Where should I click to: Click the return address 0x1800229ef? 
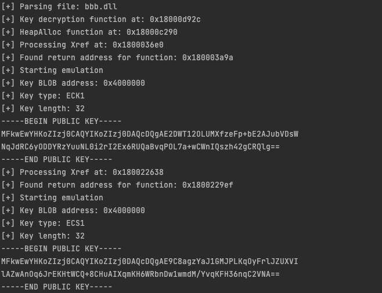pos(207,185)
